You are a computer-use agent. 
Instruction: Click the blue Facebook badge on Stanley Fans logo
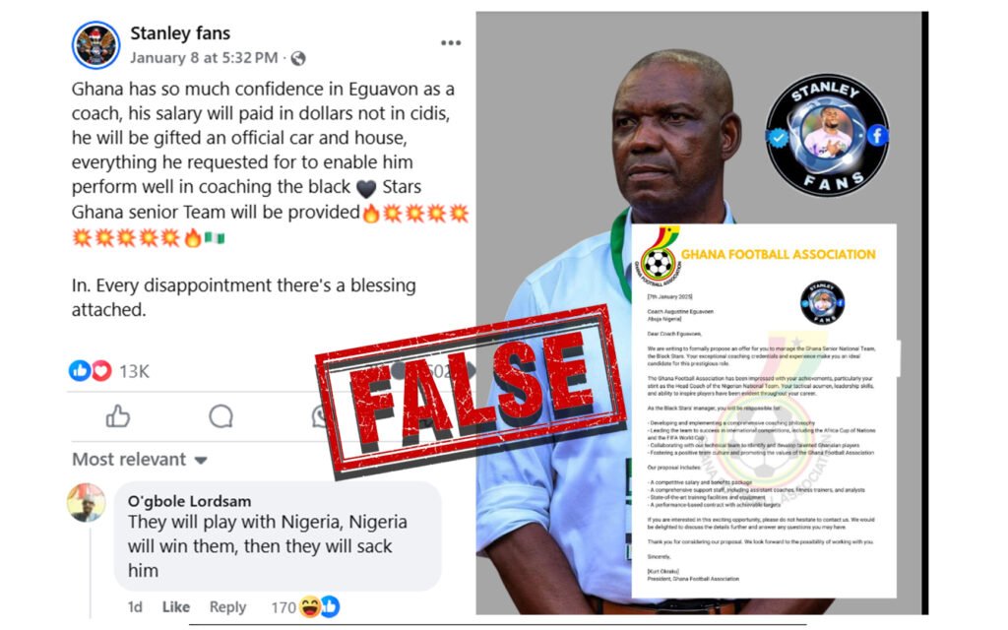(x=877, y=135)
